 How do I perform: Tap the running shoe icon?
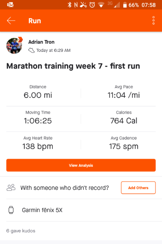(31, 50)
